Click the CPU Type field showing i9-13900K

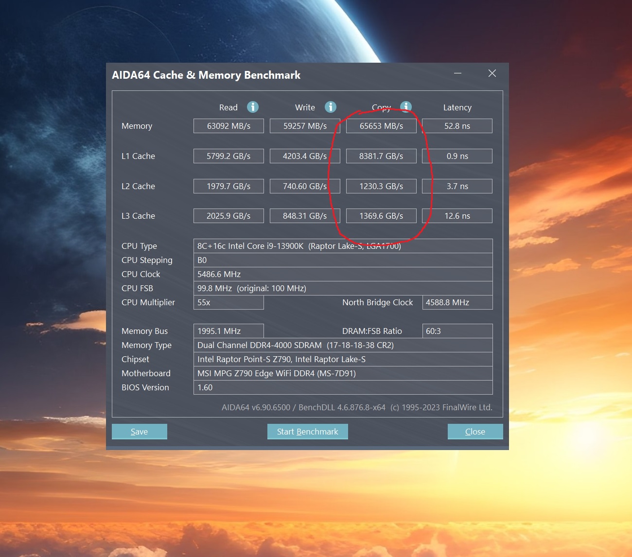343,246
